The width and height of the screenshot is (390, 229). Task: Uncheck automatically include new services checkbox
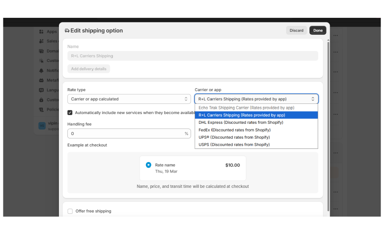[70, 113]
